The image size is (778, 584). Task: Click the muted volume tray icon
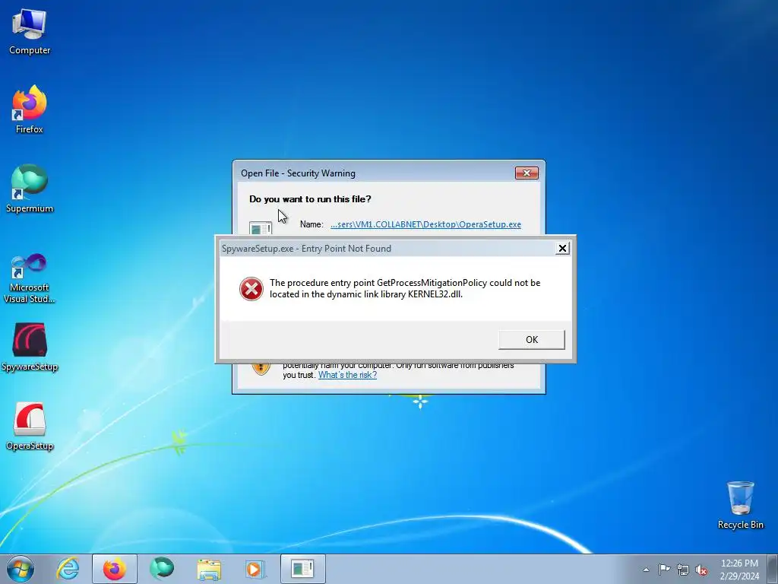tap(701, 570)
